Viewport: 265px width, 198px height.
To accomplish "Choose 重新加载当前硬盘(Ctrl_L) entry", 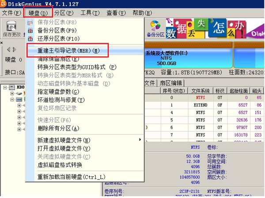I will 85,177.
